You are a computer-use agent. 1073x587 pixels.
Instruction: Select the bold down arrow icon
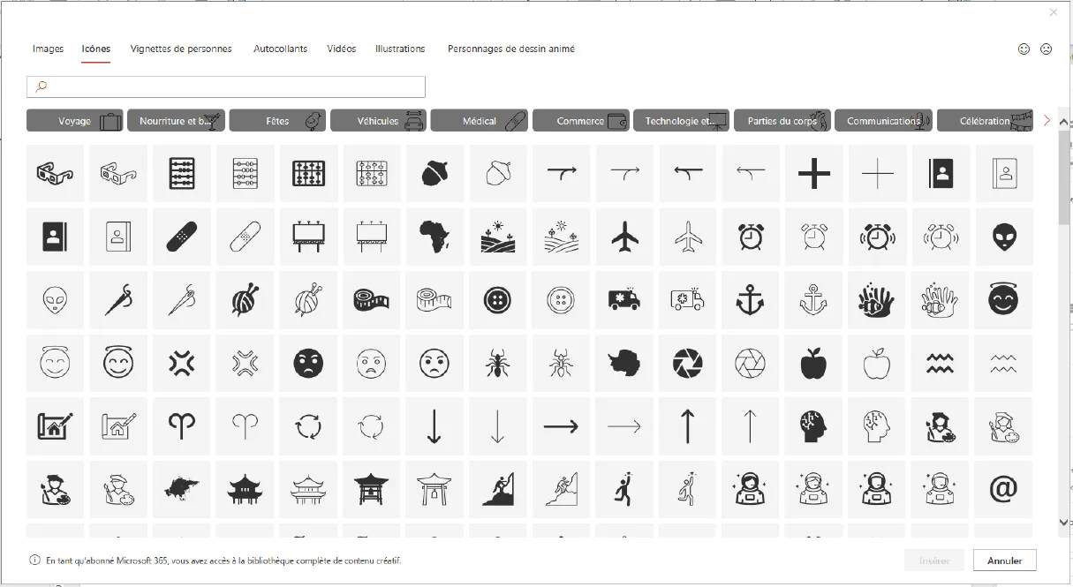click(x=434, y=426)
